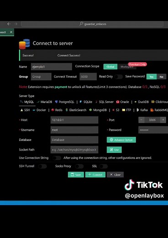Choose Redis connection type
Screen dimensions: 168x238
[57, 110]
